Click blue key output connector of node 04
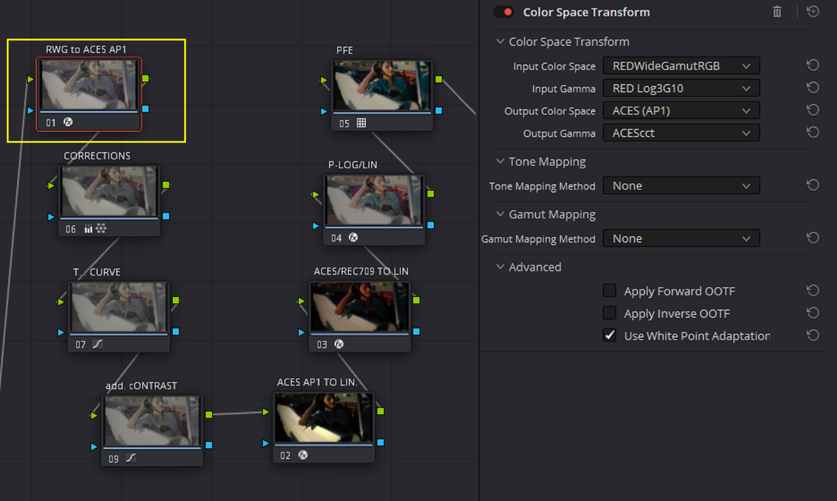The width and height of the screenshot is (837, 501). (x=430, y=225)
